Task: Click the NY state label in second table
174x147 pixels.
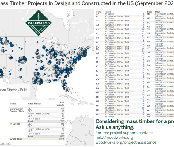Action: pyautogui.click(x=148, y=48)
